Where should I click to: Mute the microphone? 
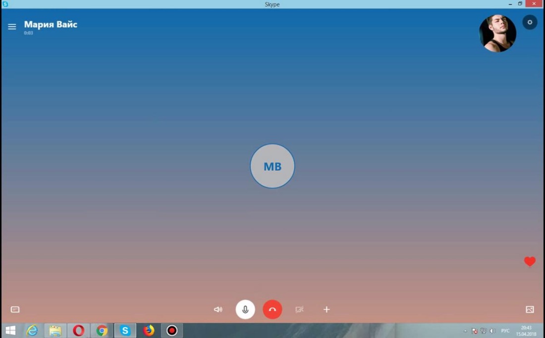coord(245,309)
